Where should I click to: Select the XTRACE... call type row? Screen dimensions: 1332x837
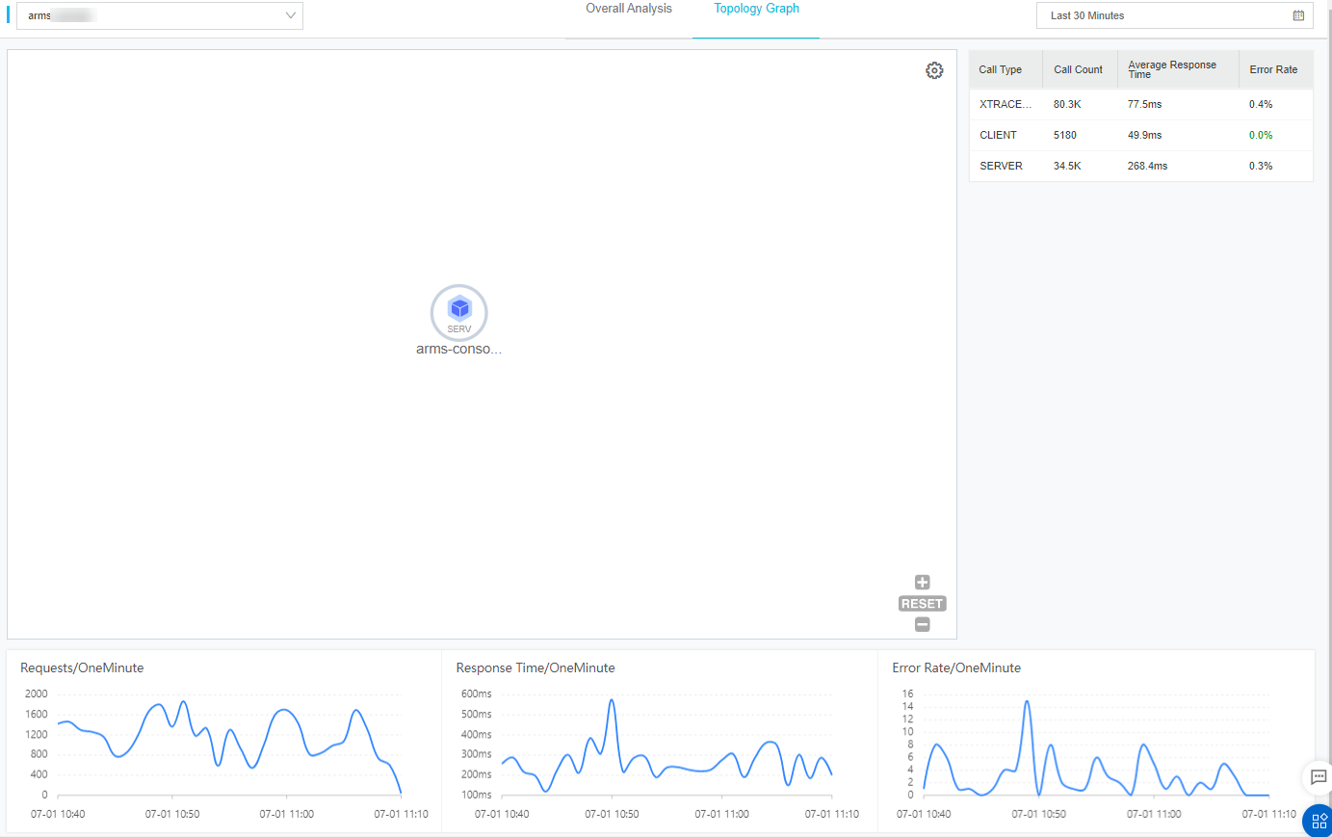pos(1140,104)
